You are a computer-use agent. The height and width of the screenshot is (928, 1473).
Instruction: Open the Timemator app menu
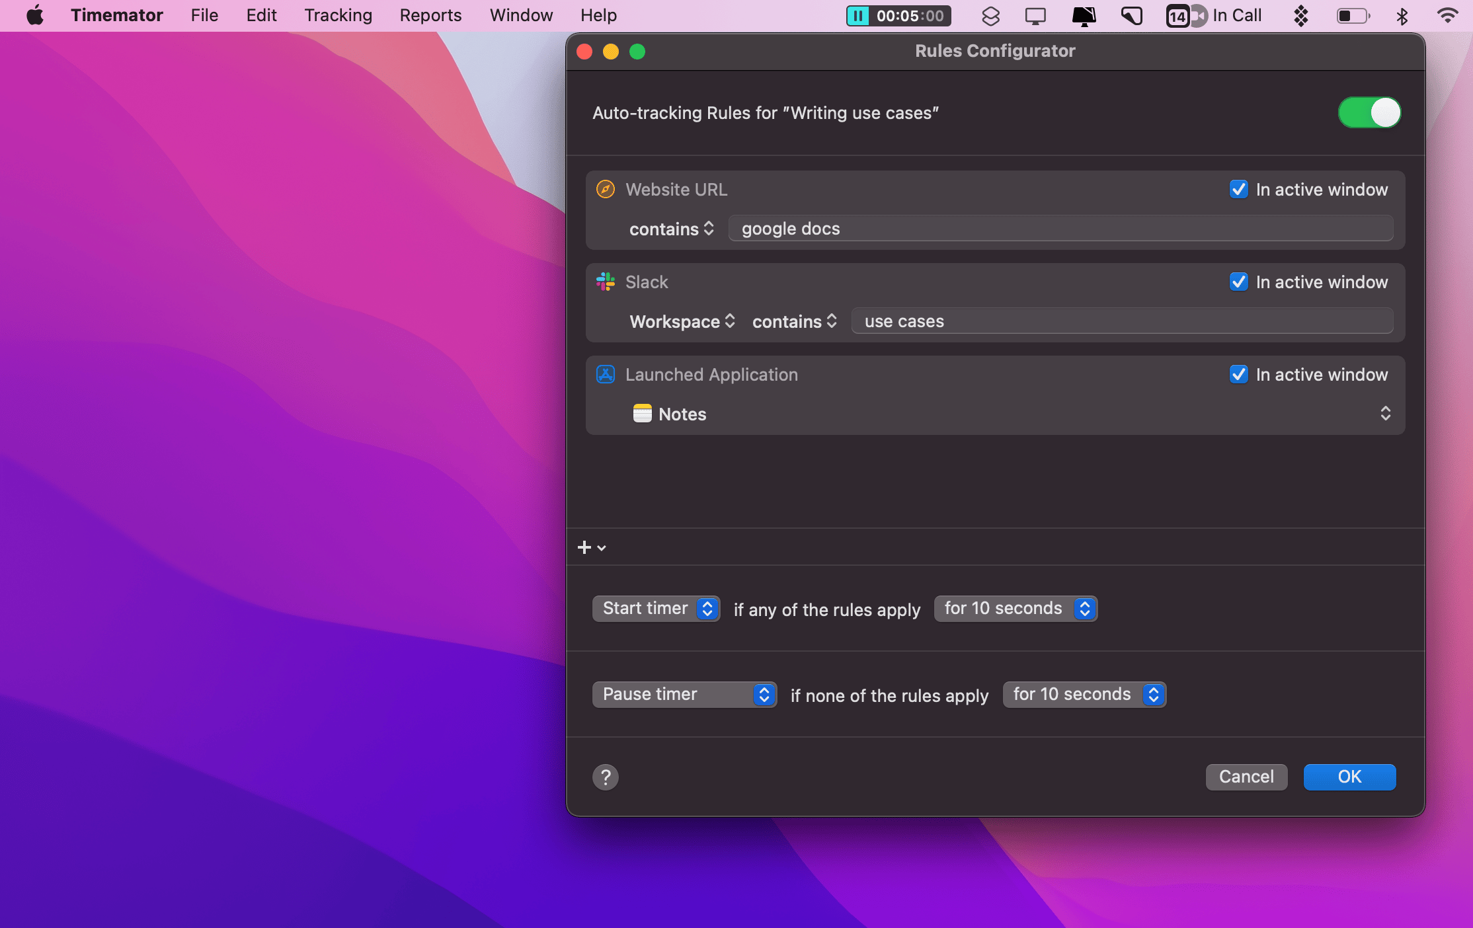pyautogui.click(x=117, y=15)
